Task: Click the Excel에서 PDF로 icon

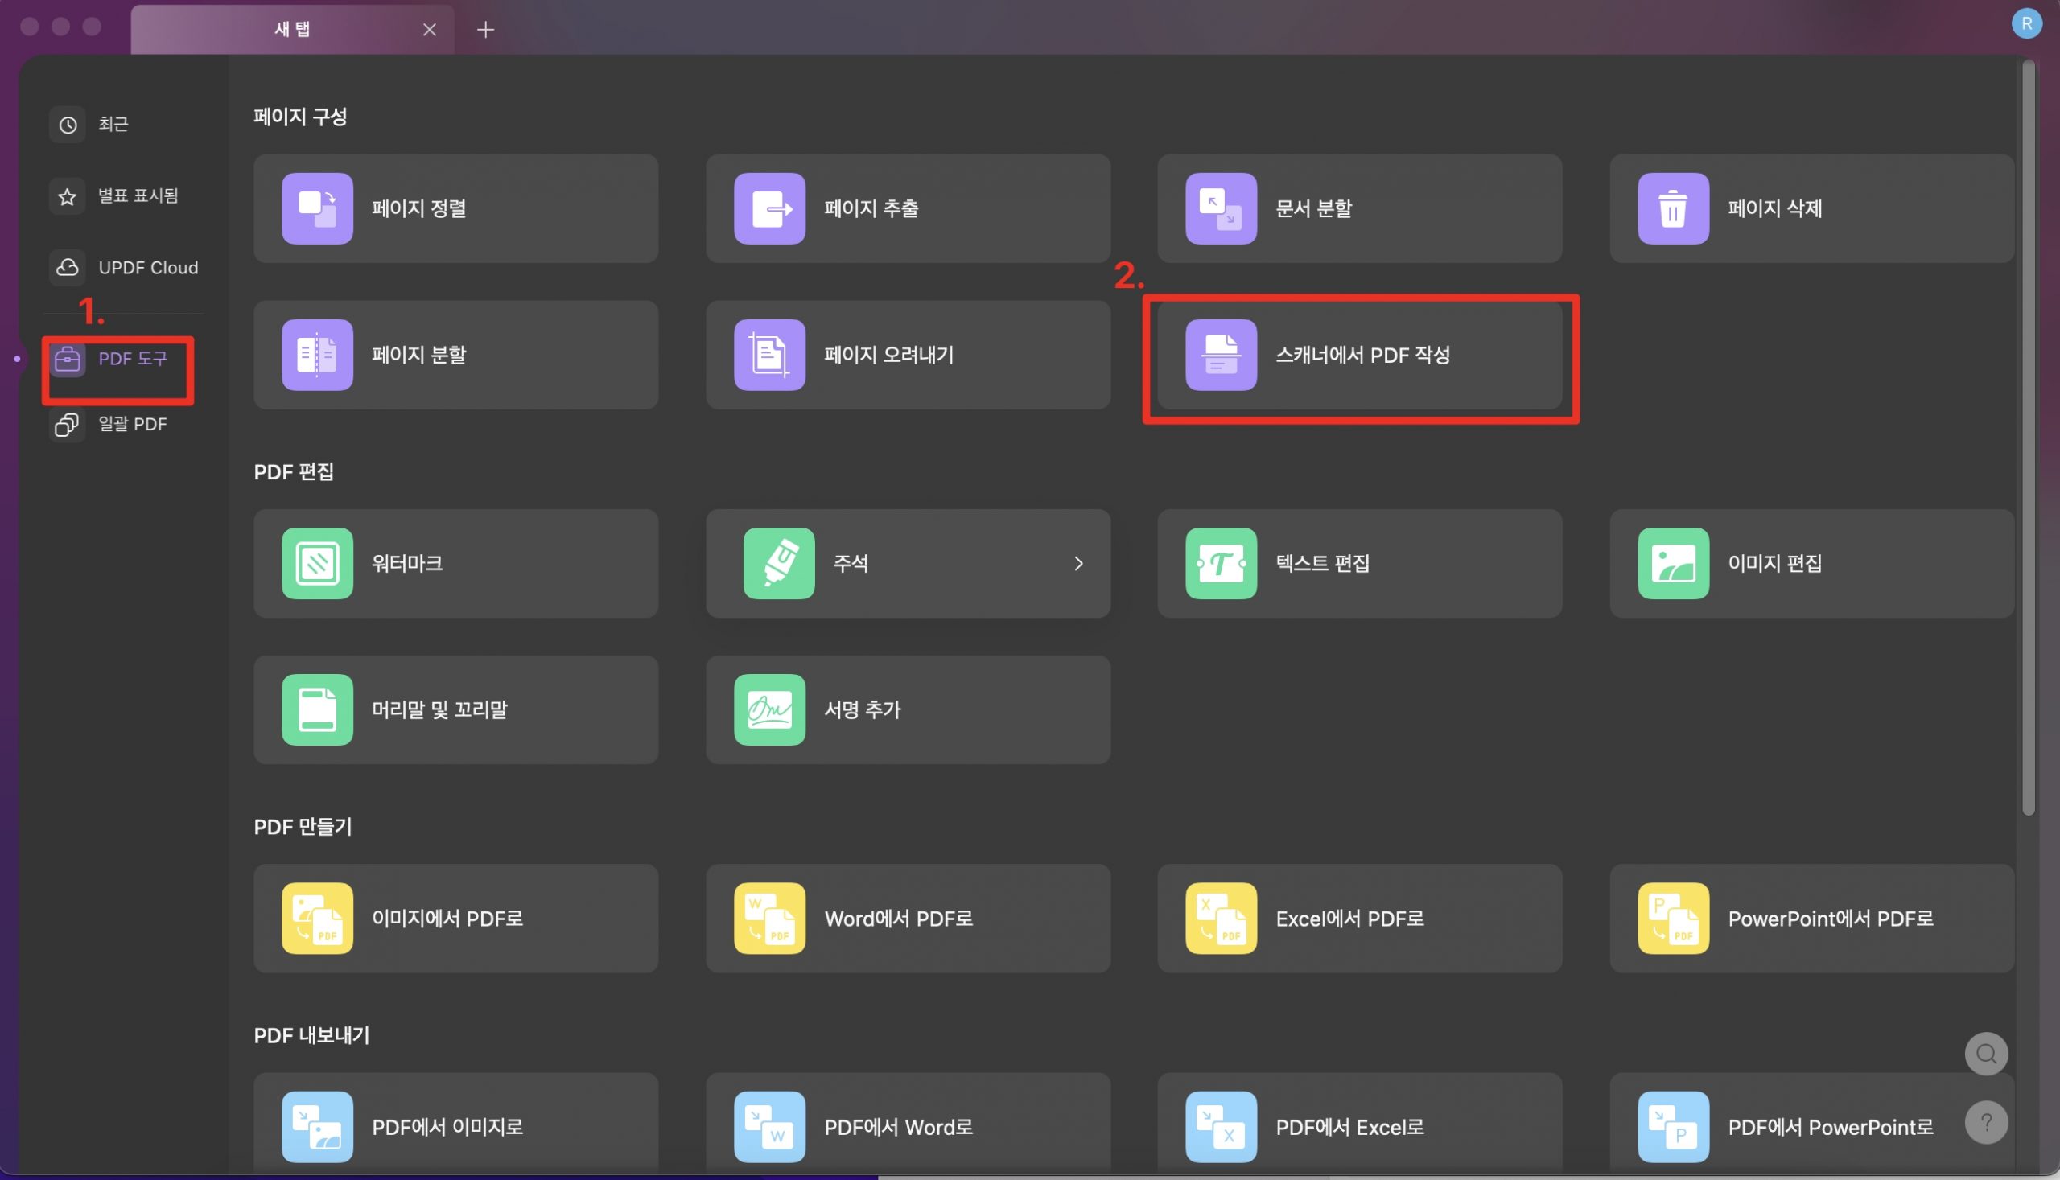Action: (1221, 919)
